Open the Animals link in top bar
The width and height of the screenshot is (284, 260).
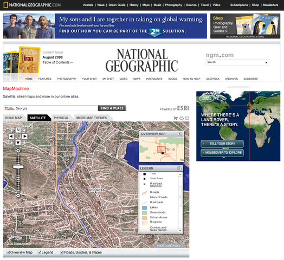[x=88, y=5]
